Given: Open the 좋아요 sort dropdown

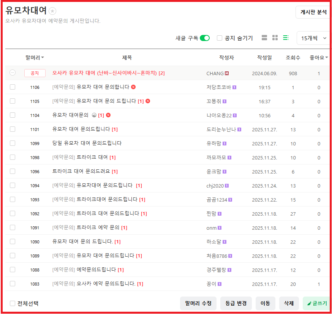Looking at the screenshot, I should click(319, 58).
